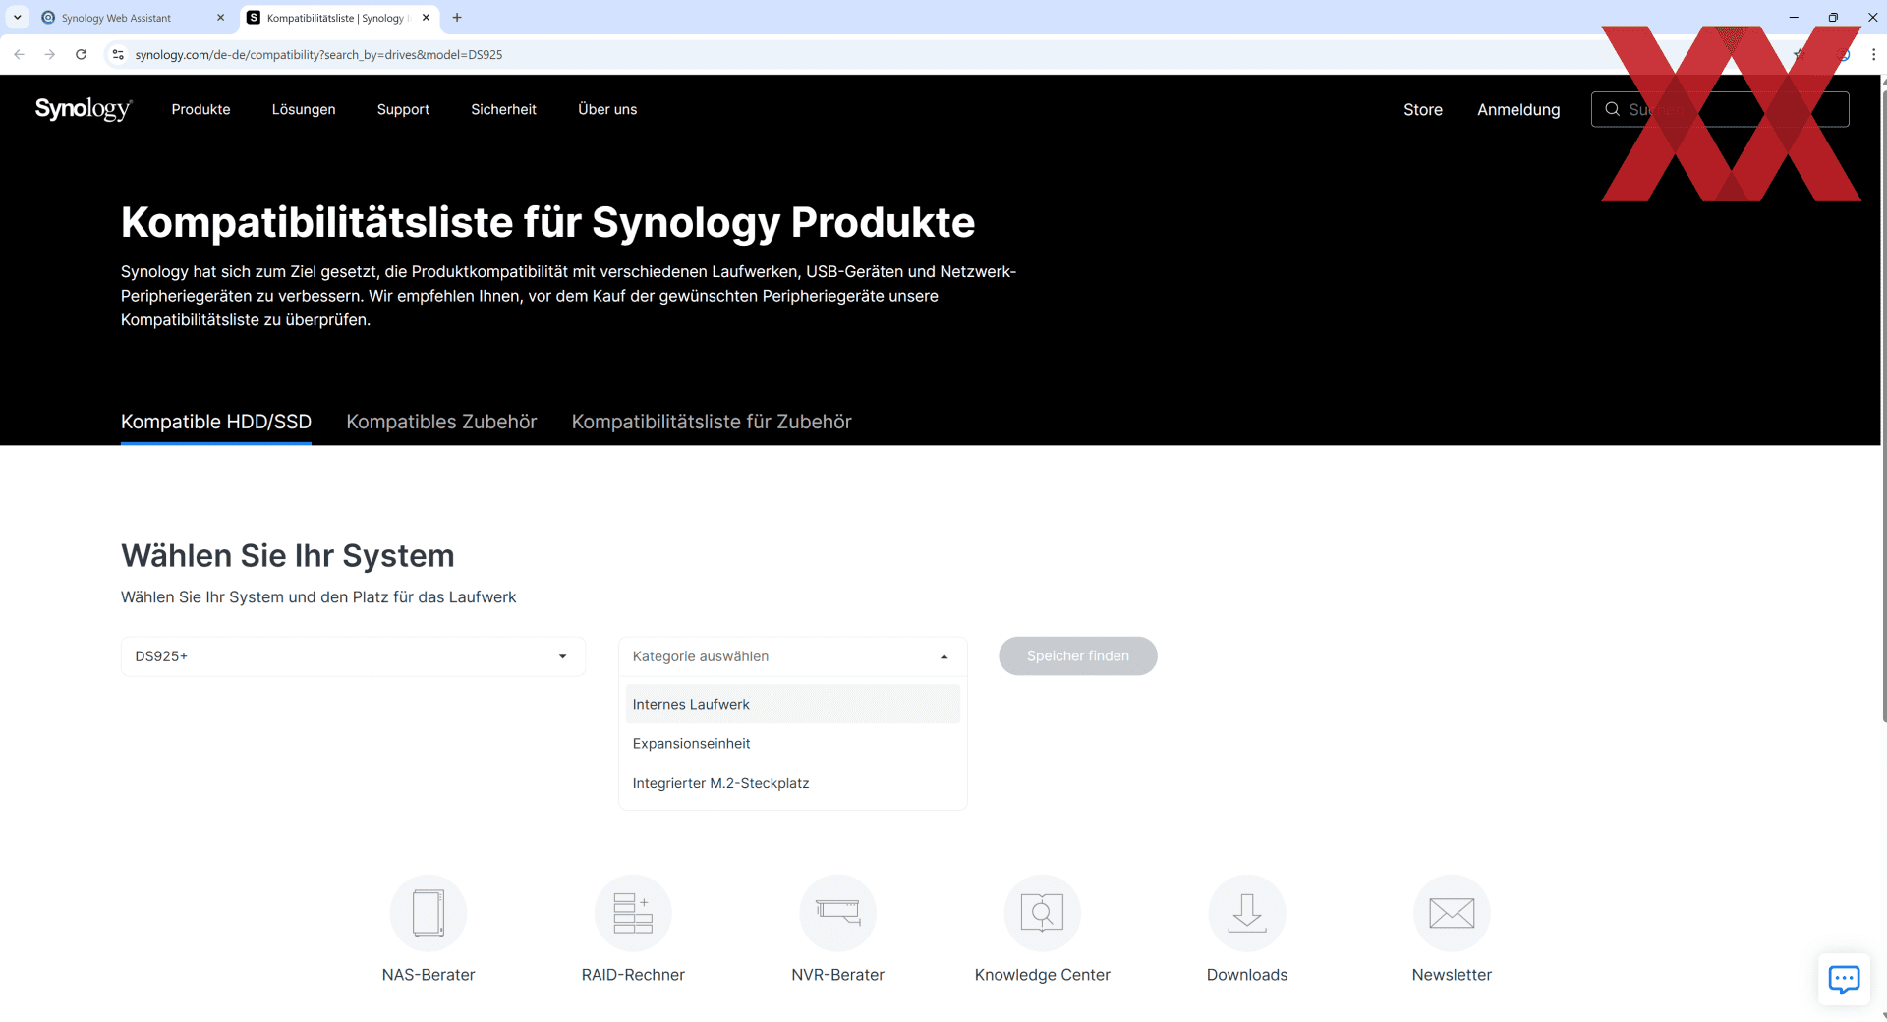Restore down the browser window
Screen dimensions: 1887x1022
click(x=1833, y=18)
